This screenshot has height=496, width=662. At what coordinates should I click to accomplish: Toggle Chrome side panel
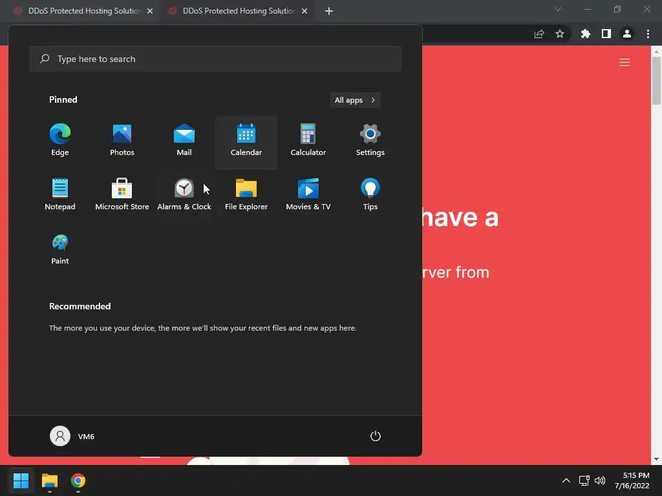tap(606, 34)
